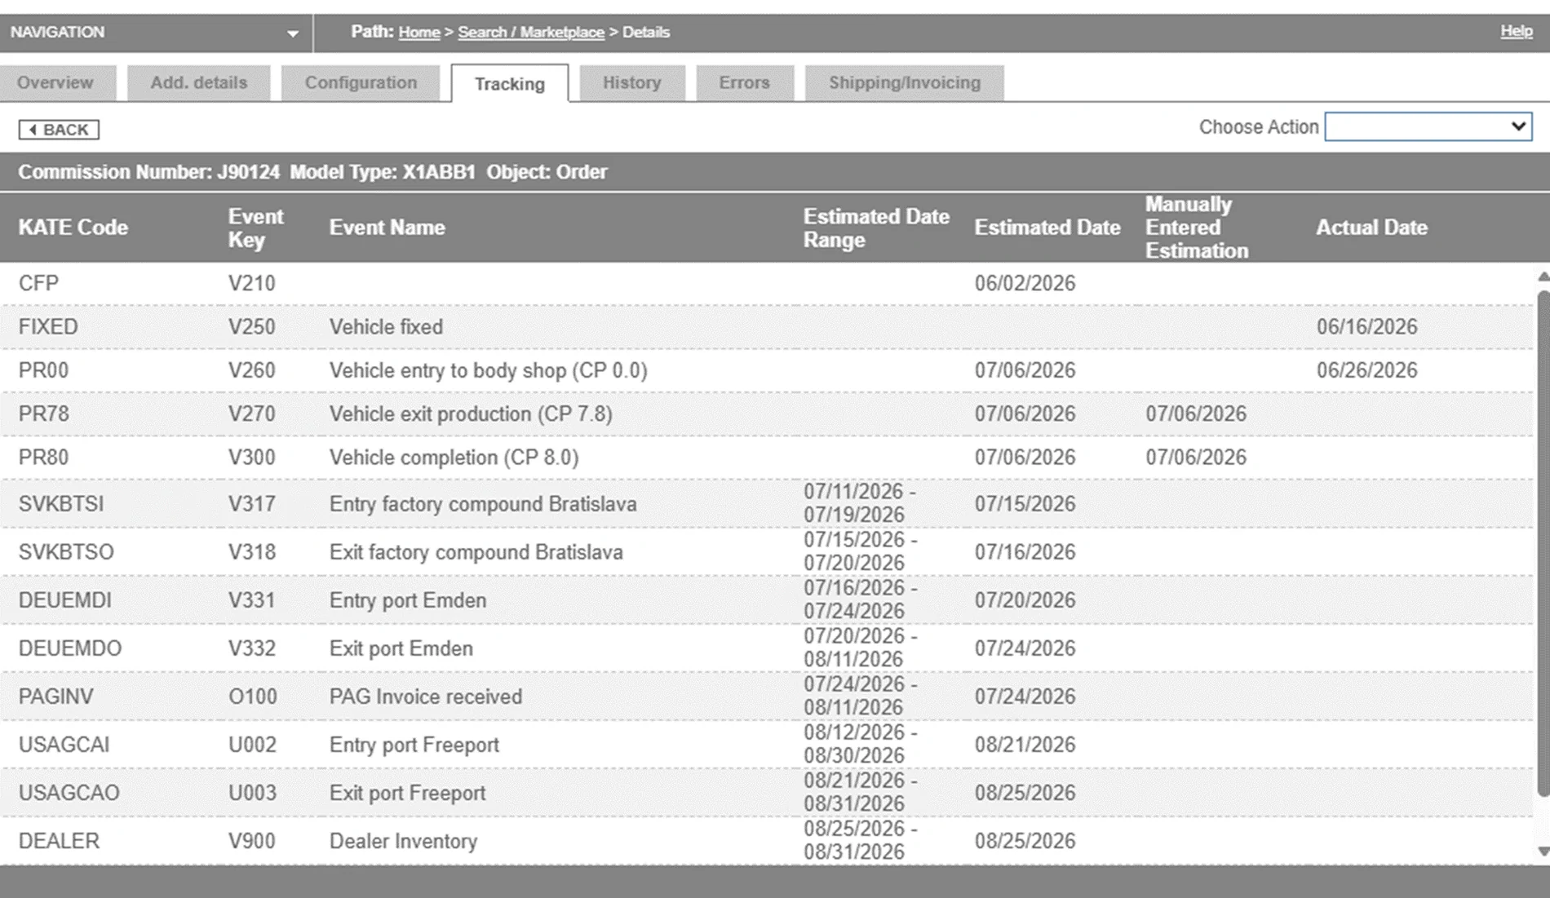Click estimated date 06/02/2026 for CFP
This screenshot has width=1550, height=898.
coord(1025,283)
